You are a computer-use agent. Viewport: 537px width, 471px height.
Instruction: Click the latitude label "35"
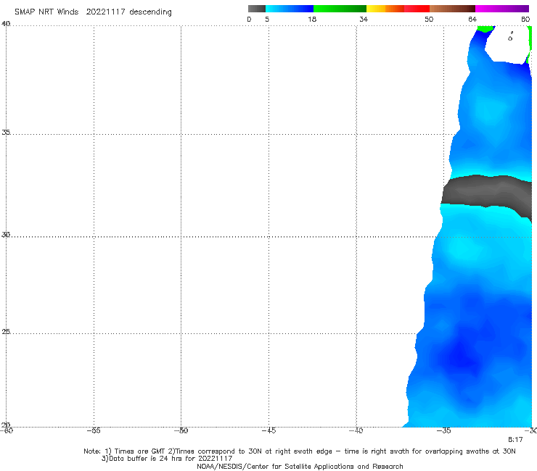tap(6, 132)
